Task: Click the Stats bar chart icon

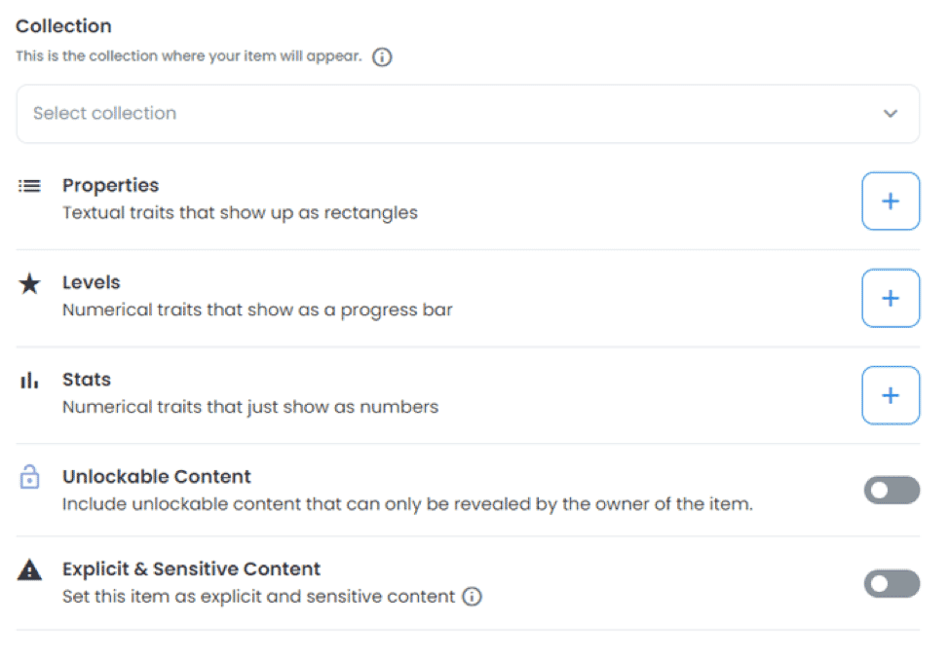Action: (x=29, y=381)
